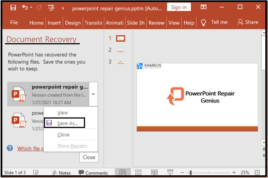The height and width of the screenshot is (178, 268).
Task: Click the blue help question mark icon
Action: pyautogui.click(x=10, y=148)
